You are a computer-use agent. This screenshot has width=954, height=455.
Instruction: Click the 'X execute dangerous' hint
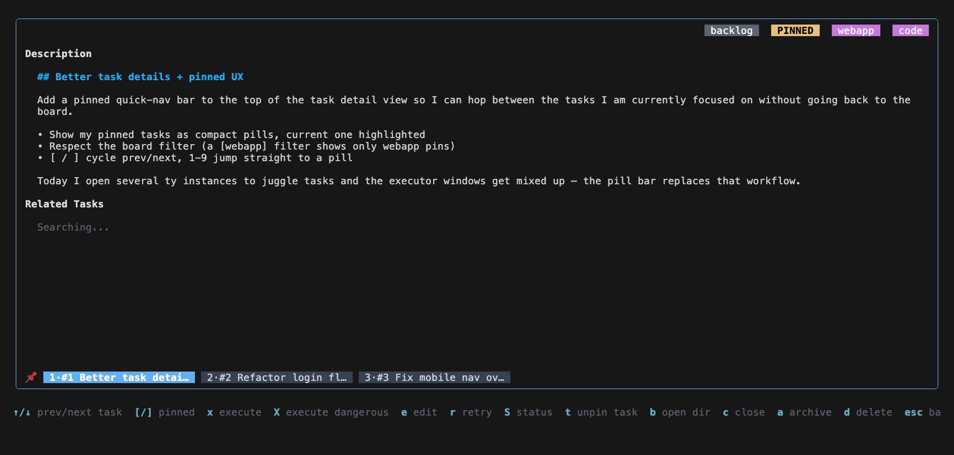click(331, 413)
